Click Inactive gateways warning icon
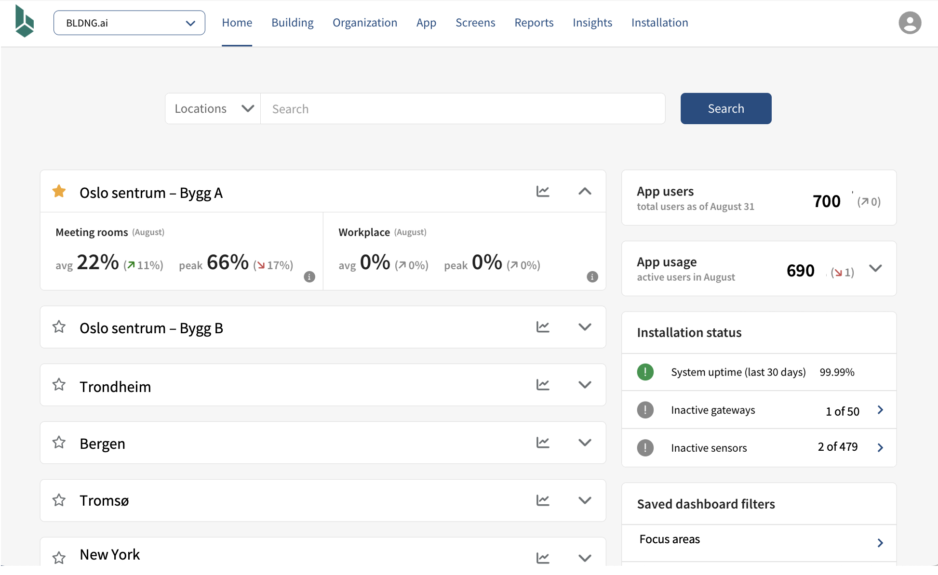The width and height of the screenshot is (938, 575). click(645, 410)
